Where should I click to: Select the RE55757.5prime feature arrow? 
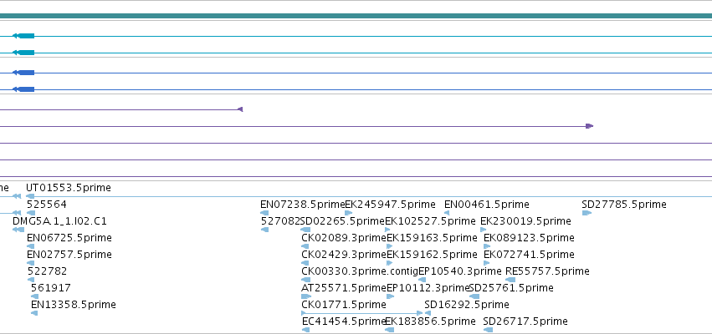click(510, 280)
